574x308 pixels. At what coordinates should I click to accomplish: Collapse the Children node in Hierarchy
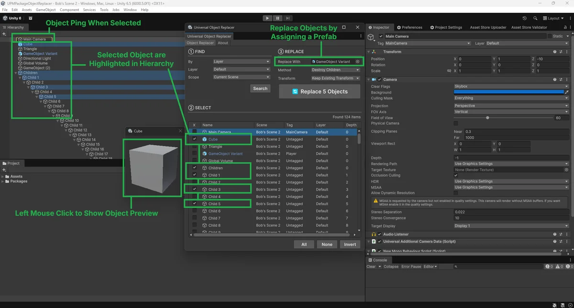click(x=16, y=73)
